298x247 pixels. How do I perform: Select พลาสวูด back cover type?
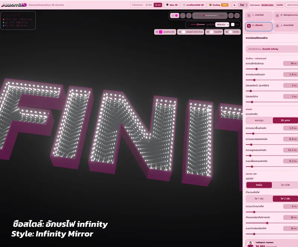coord(259,120)
